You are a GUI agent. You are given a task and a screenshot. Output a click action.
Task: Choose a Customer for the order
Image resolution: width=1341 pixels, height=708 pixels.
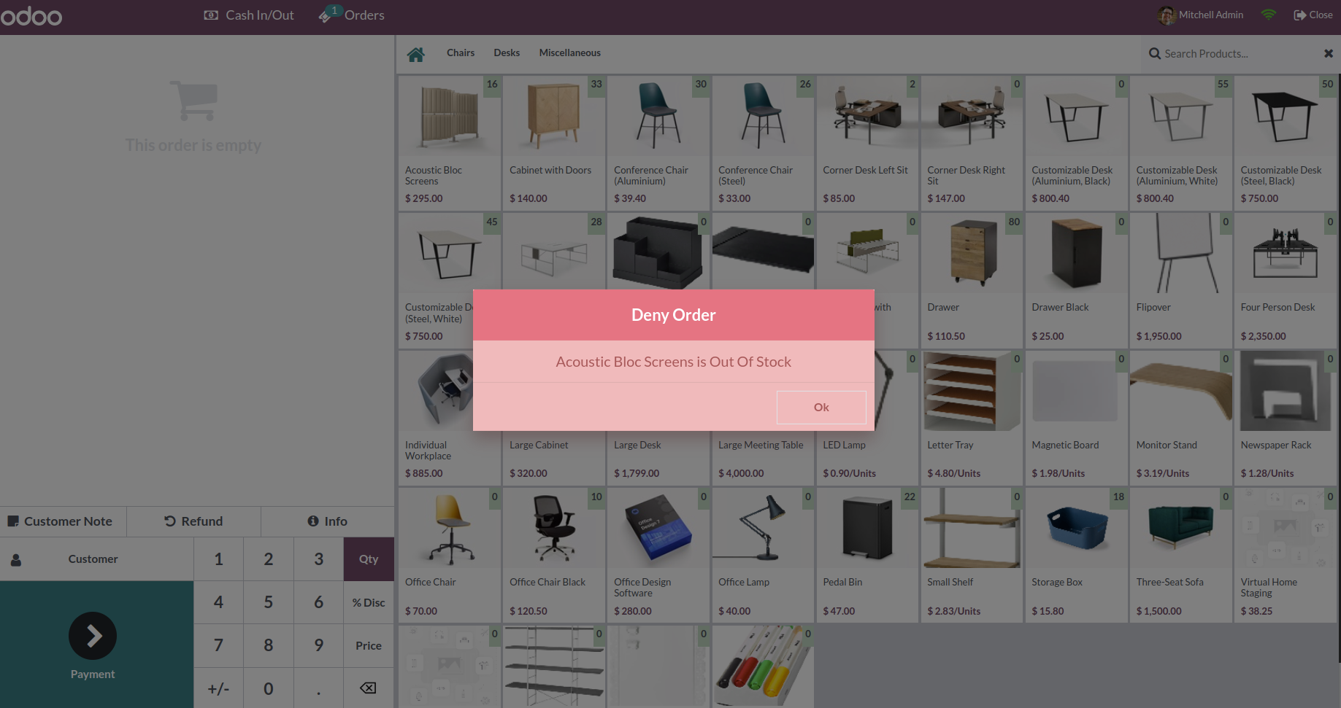coord(96,559)
